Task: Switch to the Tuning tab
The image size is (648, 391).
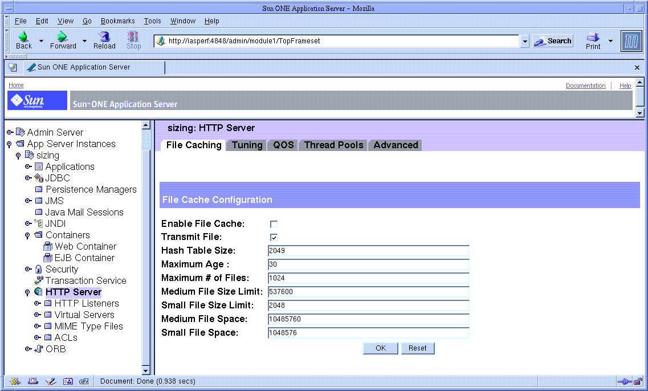Action: 247,145
